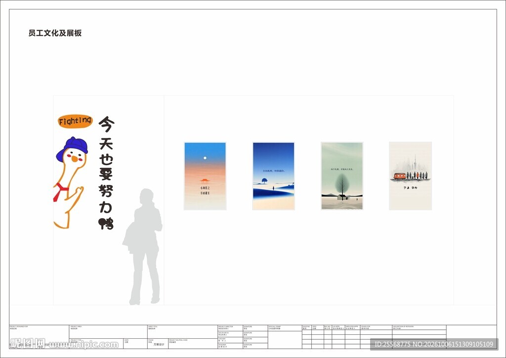Open the red tram city skyline poster

pyautogui.click(x=410, y=176)
